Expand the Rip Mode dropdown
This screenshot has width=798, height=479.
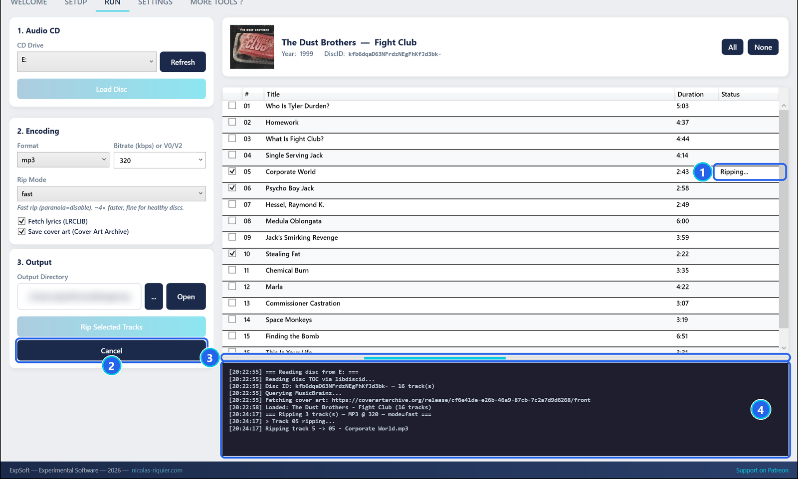pos(111,194)
